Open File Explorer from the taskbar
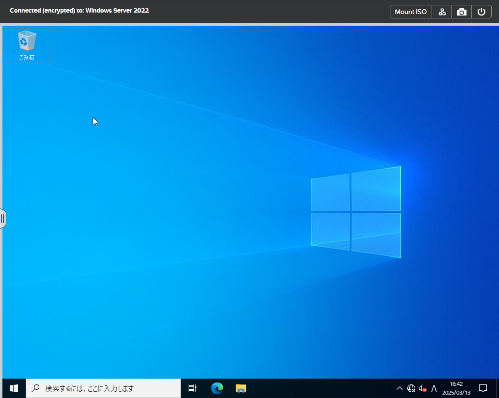Viewport: 499px width, 398px height. tap(241, 388)
